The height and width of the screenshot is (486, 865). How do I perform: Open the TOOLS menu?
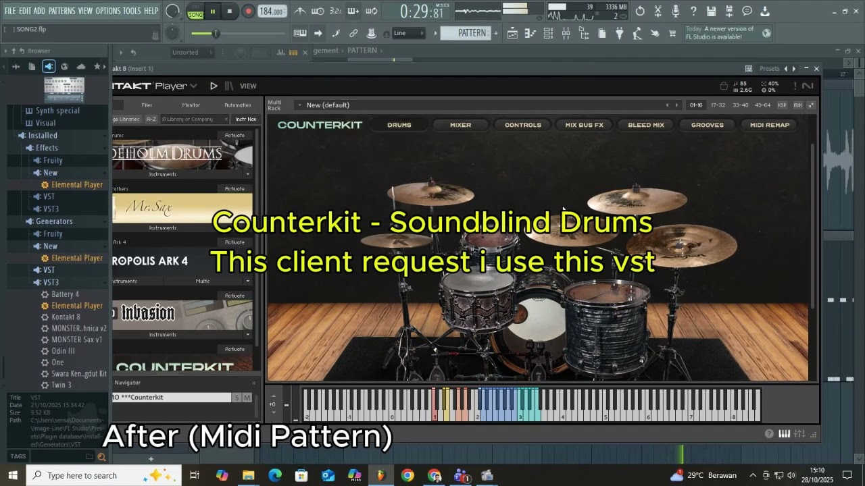click(x=132, y=11)
